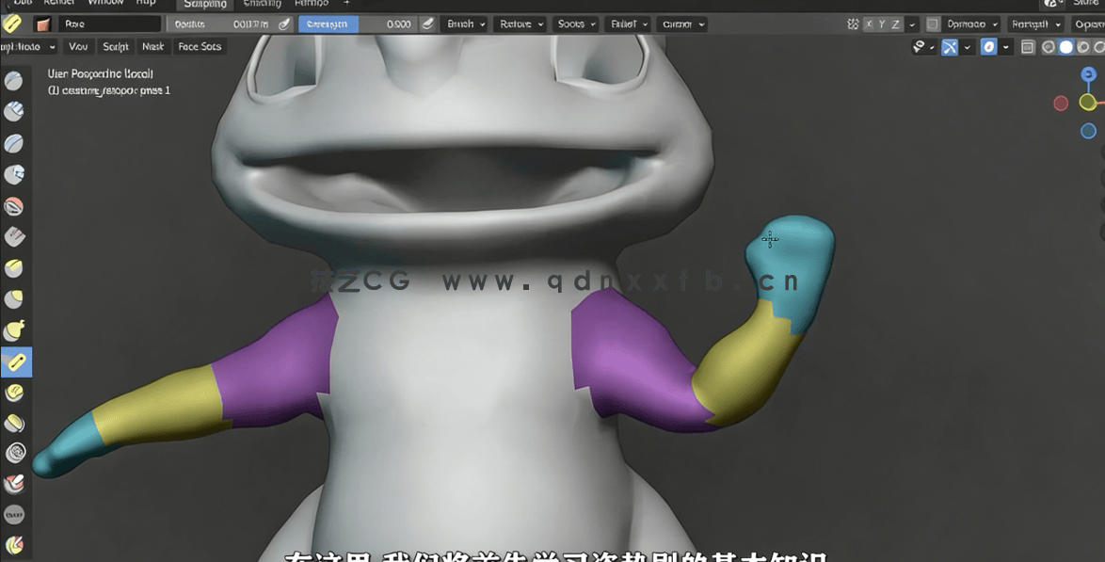Switch viewport to solid shading sphere icon
The width and height of the screenshot is (1105, 562).
click(x=1066, y=47)
